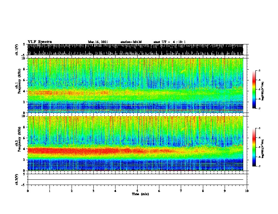The height and width of the screenshot is (214, 278).
Task: Click the ch.1 waveform strip panel
Action: pos(137,50)
